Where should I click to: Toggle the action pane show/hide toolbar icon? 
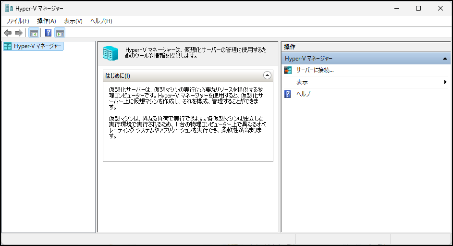[x=60, y=33]
